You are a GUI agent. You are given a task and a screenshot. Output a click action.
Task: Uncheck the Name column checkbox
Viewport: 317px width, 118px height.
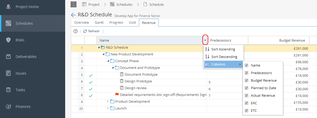coord(246,65)
